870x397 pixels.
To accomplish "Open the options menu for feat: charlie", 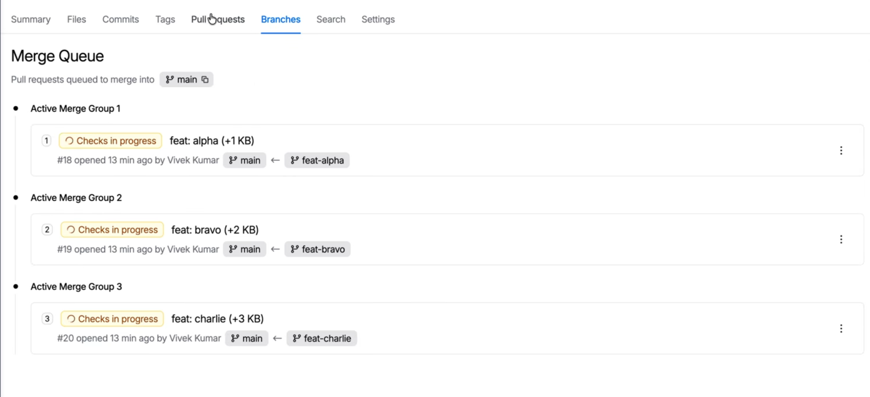I will click(x=841, y=328).
